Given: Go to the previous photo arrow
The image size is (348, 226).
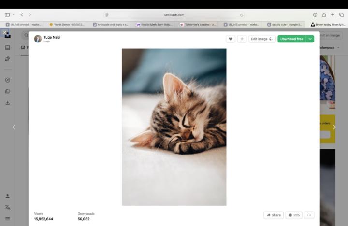Looking at the screenshot, I should pyautogui.click(x=14, y=127).
